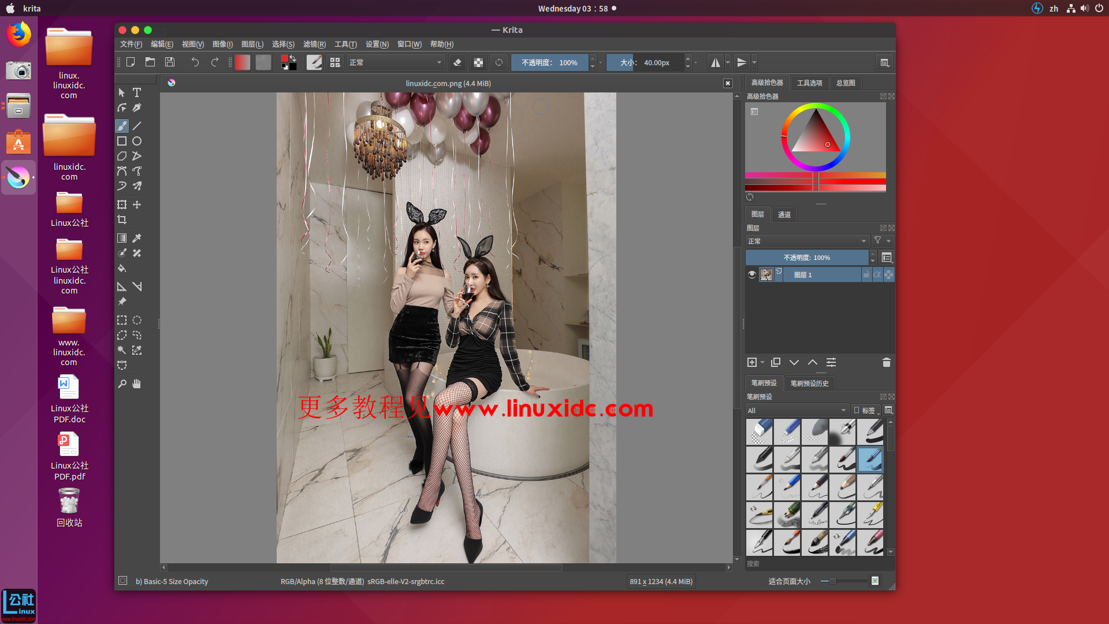Select the Zoom magnifier tool
1109x624 pixels.
(x=122, y=384)
